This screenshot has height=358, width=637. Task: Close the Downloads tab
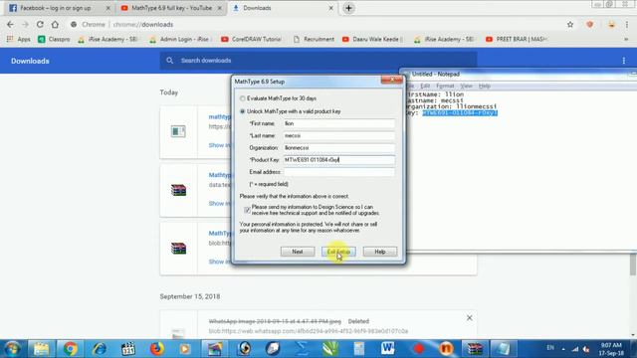pos(330,8)
